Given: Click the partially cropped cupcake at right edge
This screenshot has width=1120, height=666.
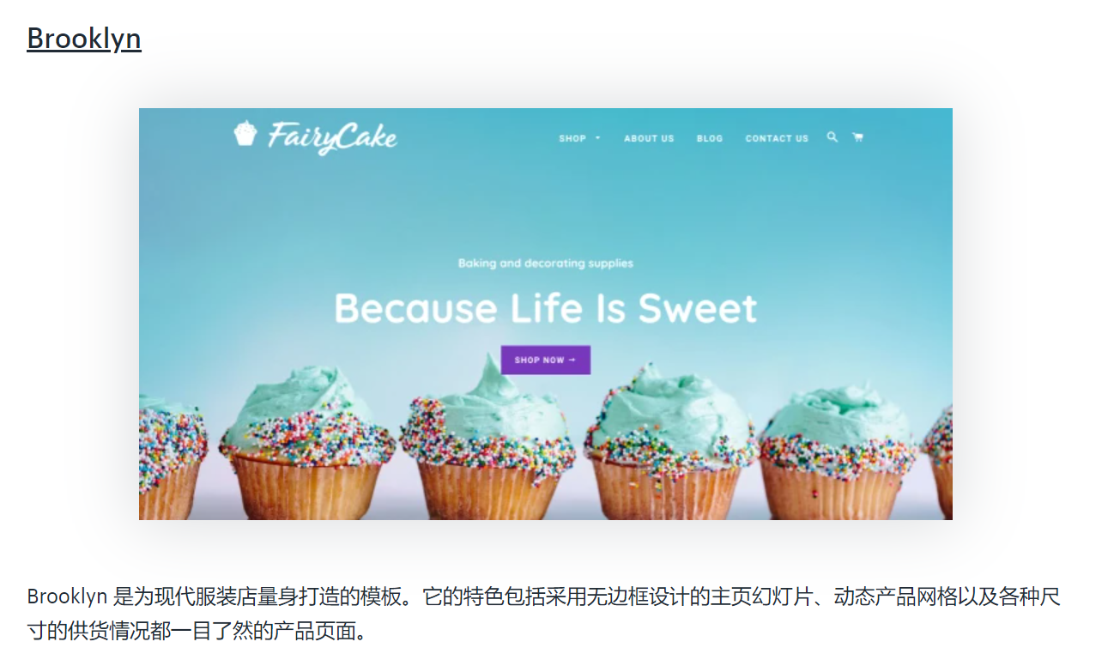Looking at the screenshot, I should 937,463.
